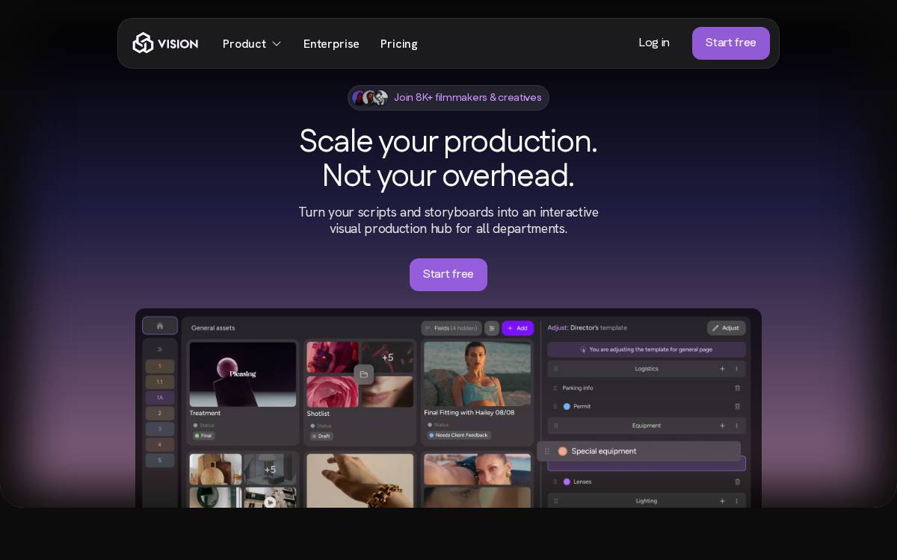
Task: Click the Needs Client Feedback status tag
Action: [459, 435]
